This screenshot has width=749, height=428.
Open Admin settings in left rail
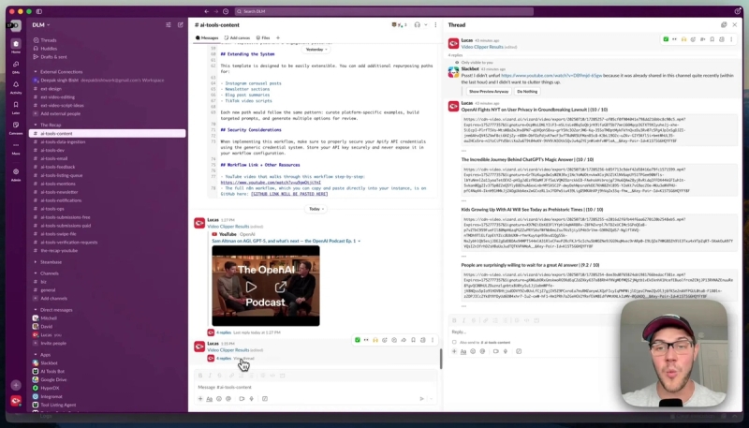(16, 174)
